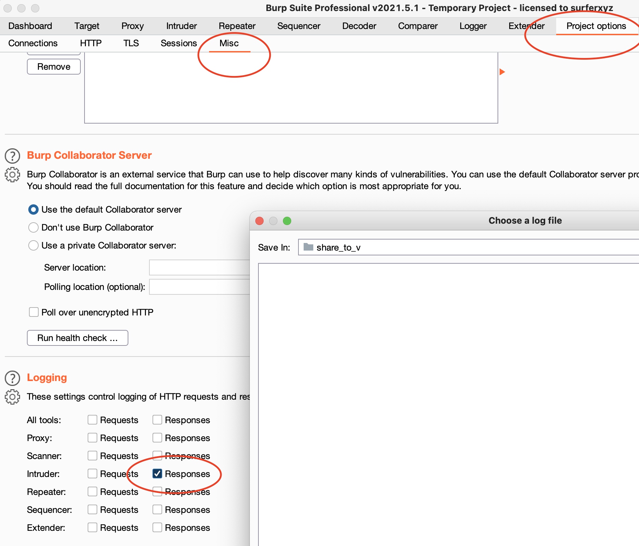The height and width of the screenshot is (546, 639).
Task: Switch to the Dashboard tab
Action: point(30,26)
